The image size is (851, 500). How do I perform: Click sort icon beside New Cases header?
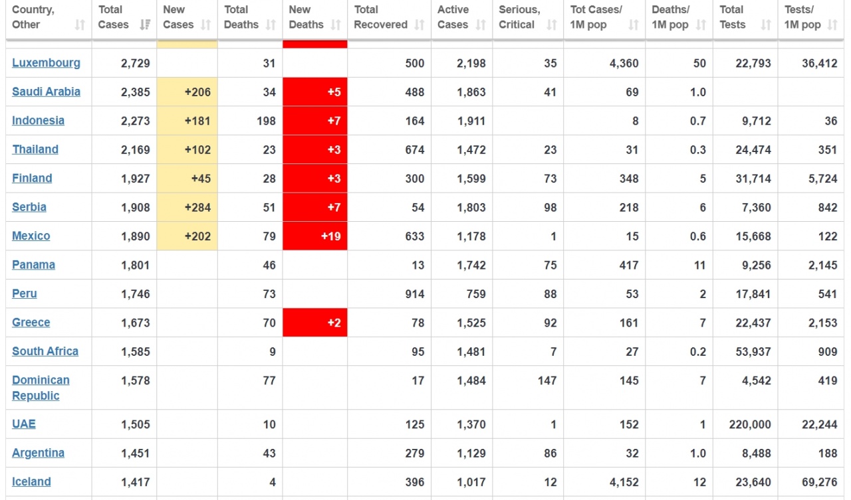point(205,25)
